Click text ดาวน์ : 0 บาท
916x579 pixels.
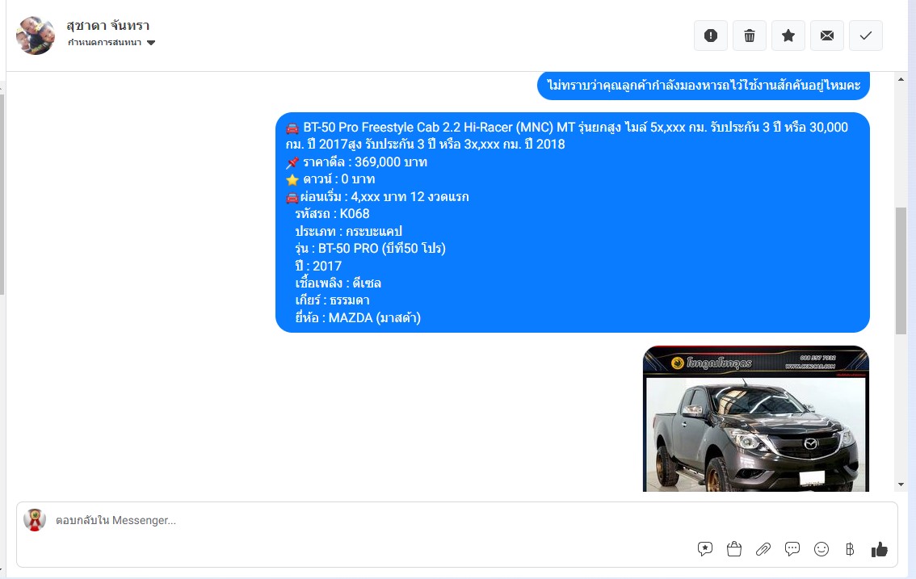click(x=338, y=178)
